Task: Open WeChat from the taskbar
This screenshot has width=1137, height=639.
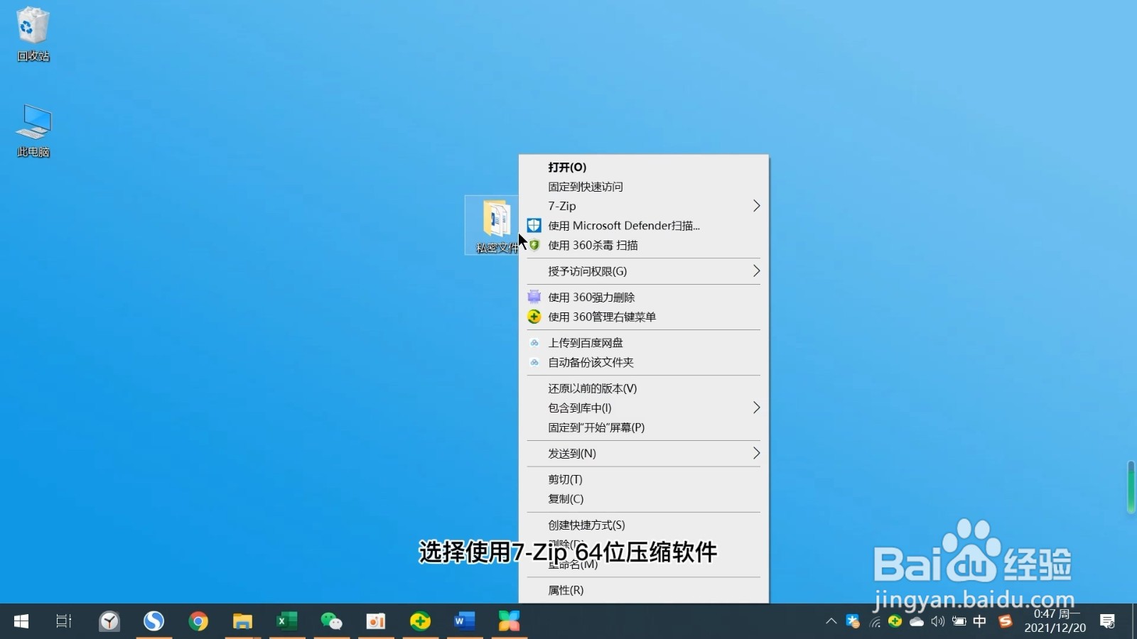Action: 331,621
